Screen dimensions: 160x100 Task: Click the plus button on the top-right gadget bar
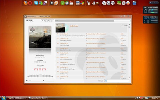[x=150, y=3]
